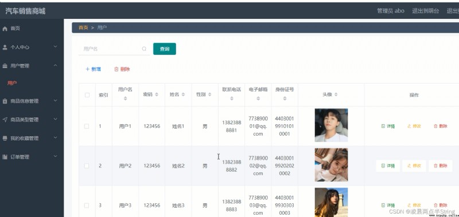Click 退出到前台 in the top bar
Viewport: 459px width, 217px height.
point(426,11)
